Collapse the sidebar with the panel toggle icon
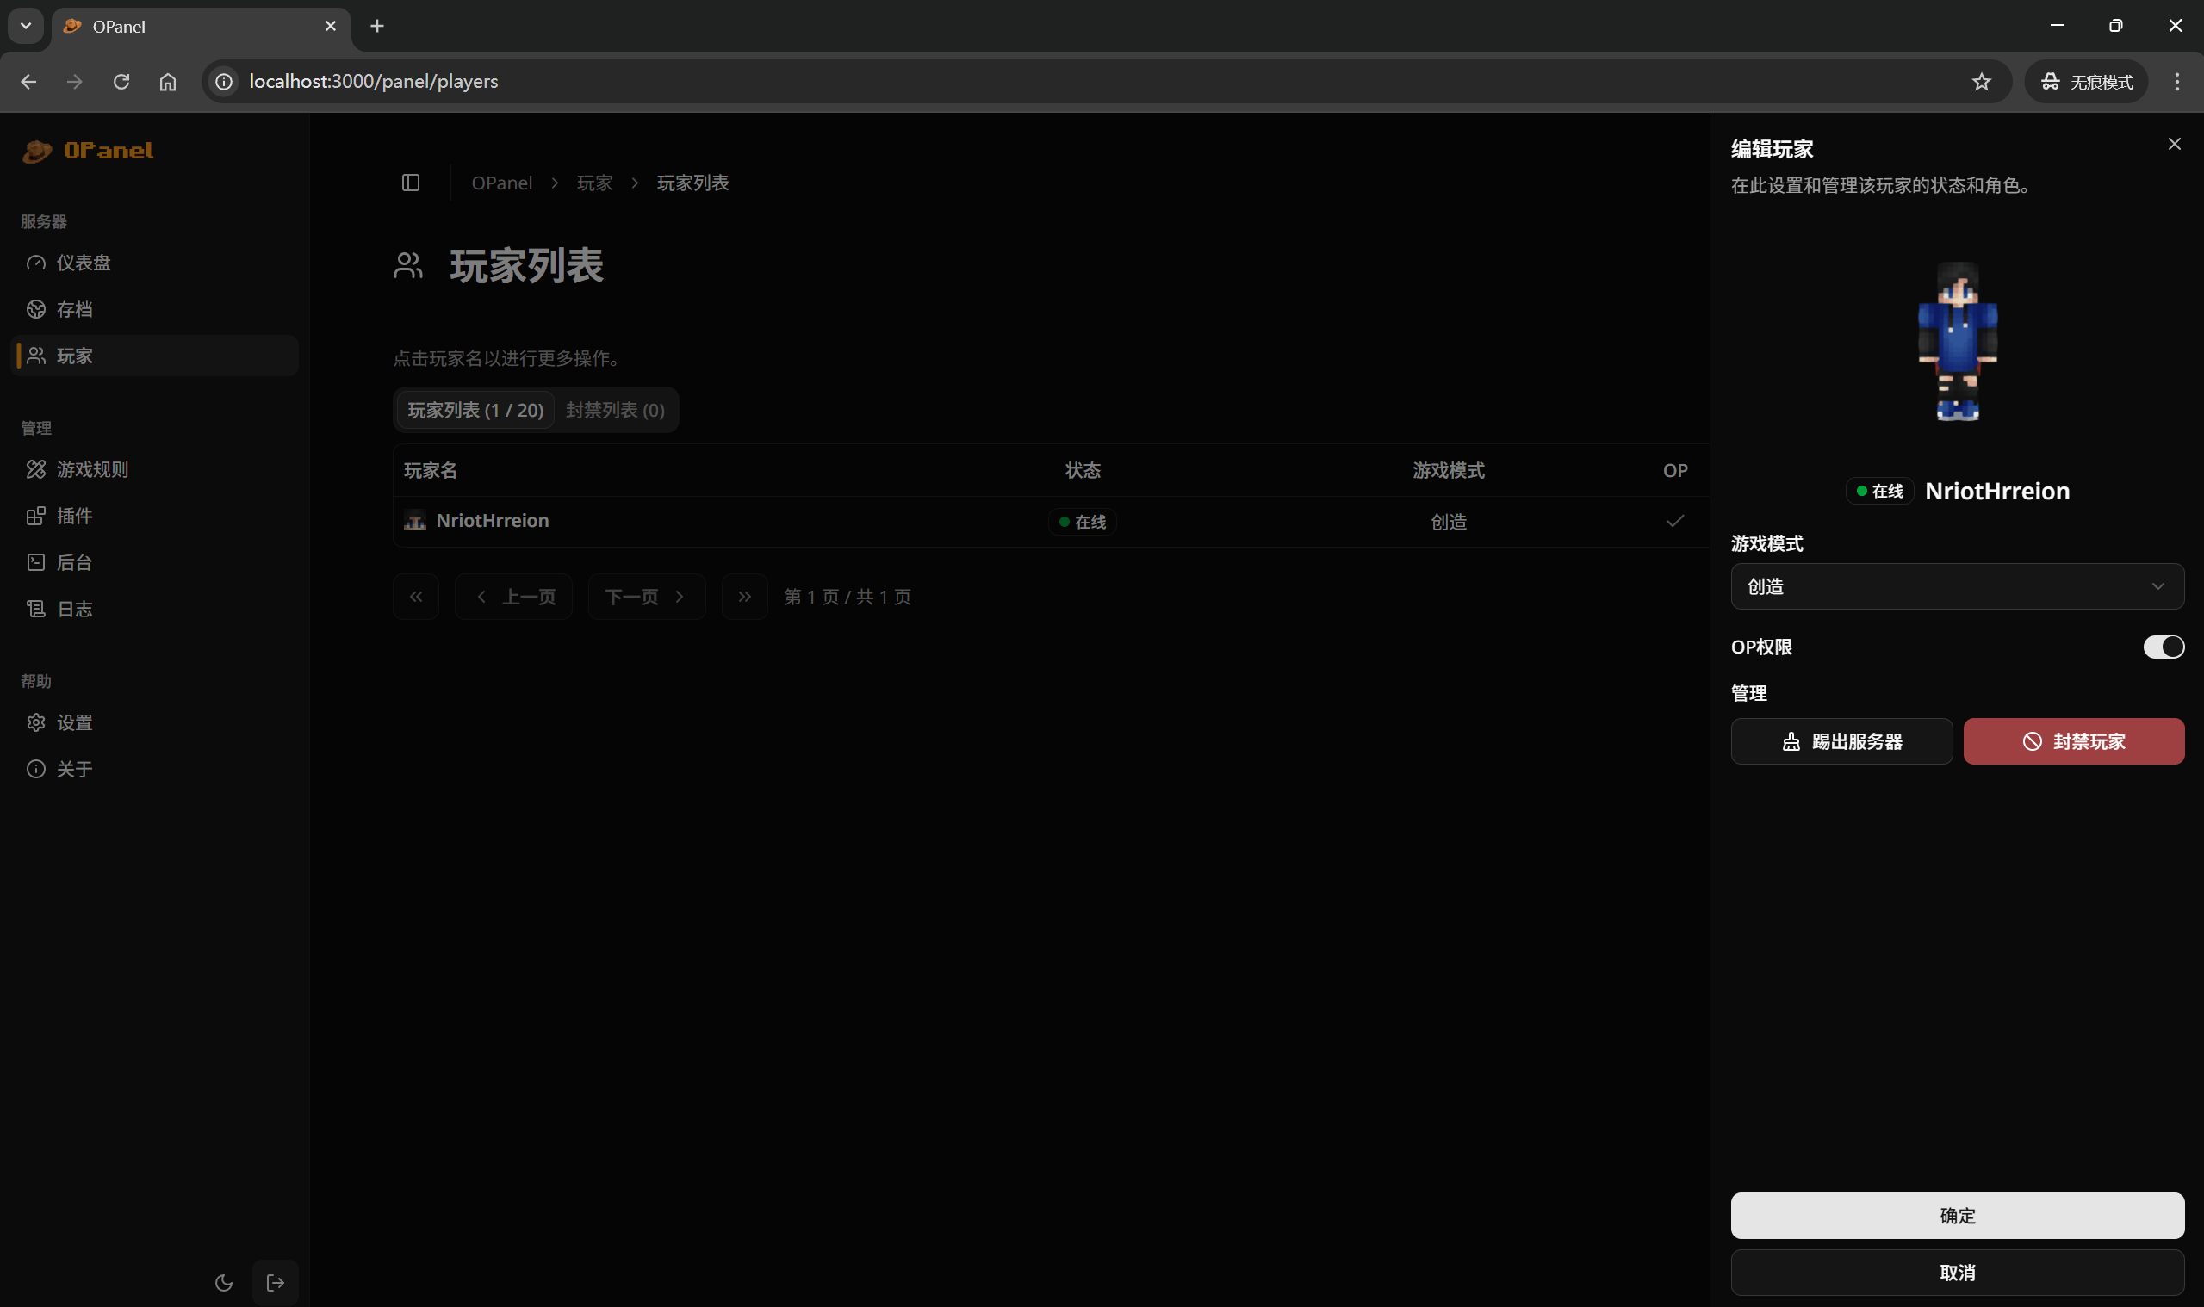This screenshot has width=2204, height=1307. [411, 183]
